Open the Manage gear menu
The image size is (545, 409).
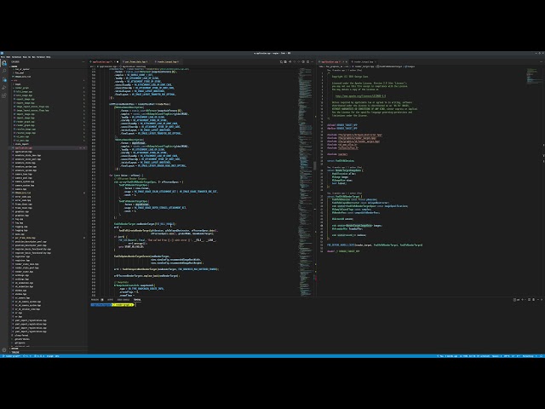tap(4, 350)
